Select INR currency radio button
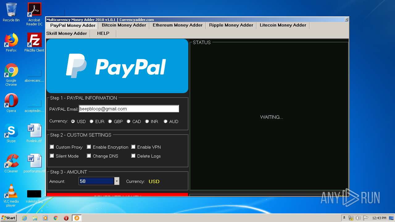The image size is (395, 222). click(x=147, y=121)
